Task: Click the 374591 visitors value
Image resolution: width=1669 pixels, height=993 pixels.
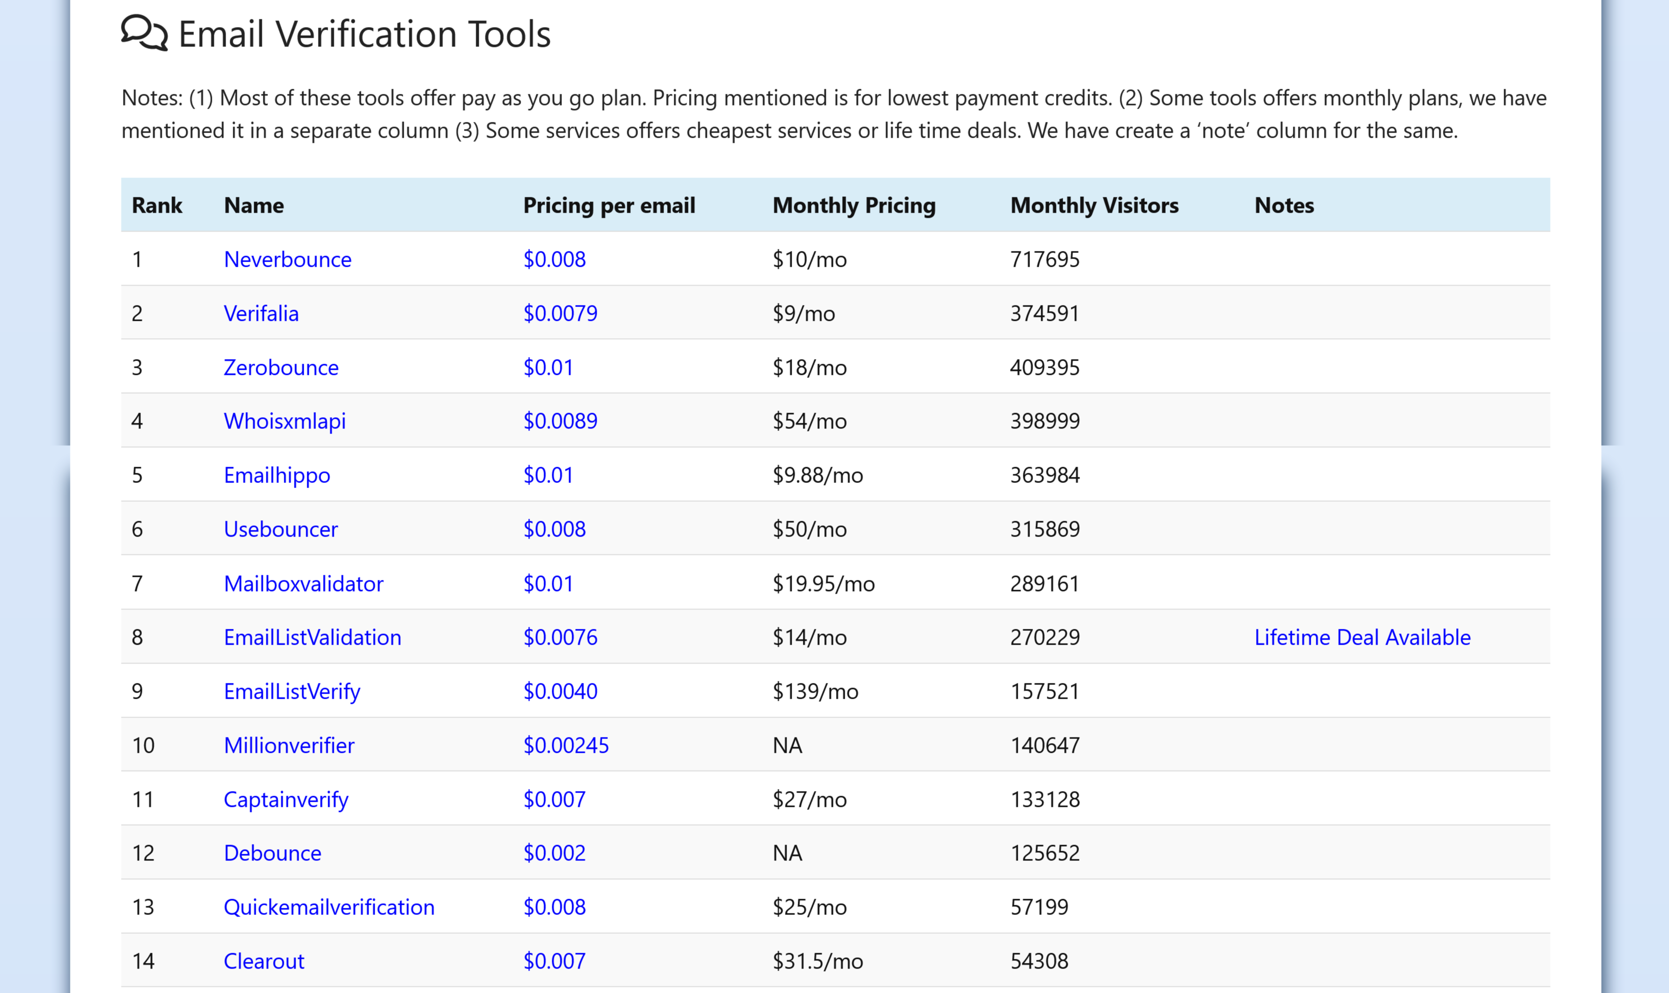Action: click(1045, 313)
